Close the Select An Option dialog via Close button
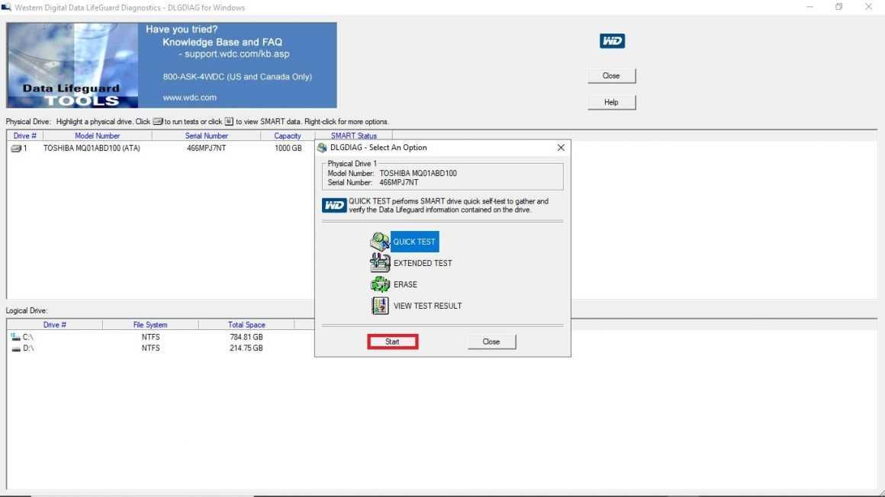 coord(491,341)
